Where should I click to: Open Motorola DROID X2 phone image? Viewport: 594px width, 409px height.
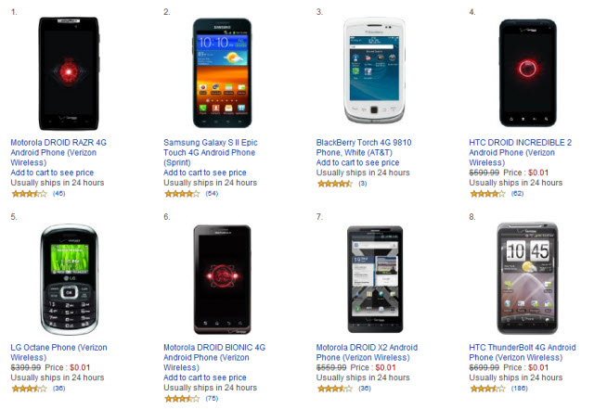tap(375, 279)
